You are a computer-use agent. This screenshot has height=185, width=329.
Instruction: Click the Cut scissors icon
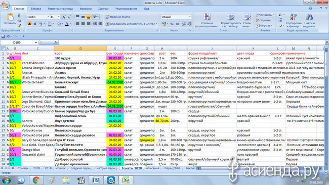(19, 15)
